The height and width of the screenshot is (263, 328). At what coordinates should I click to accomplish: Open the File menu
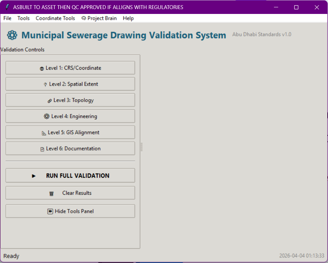[x=7, y=18]
